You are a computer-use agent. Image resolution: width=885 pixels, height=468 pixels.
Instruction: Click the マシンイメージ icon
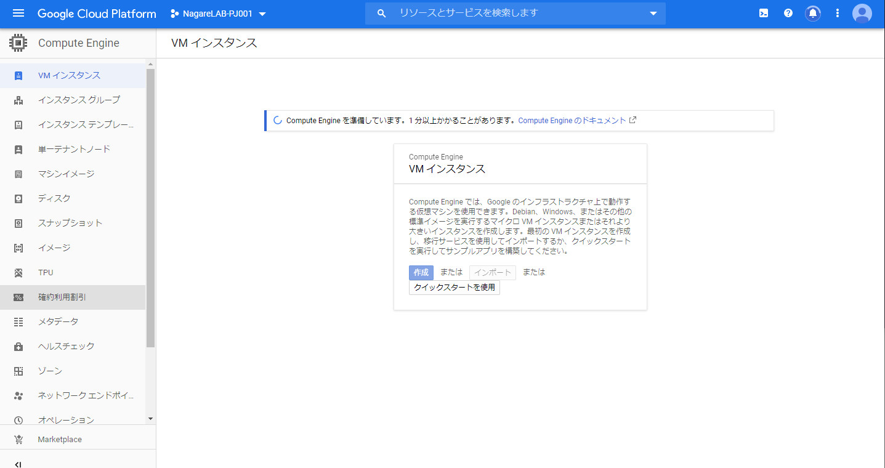point(18,174)
